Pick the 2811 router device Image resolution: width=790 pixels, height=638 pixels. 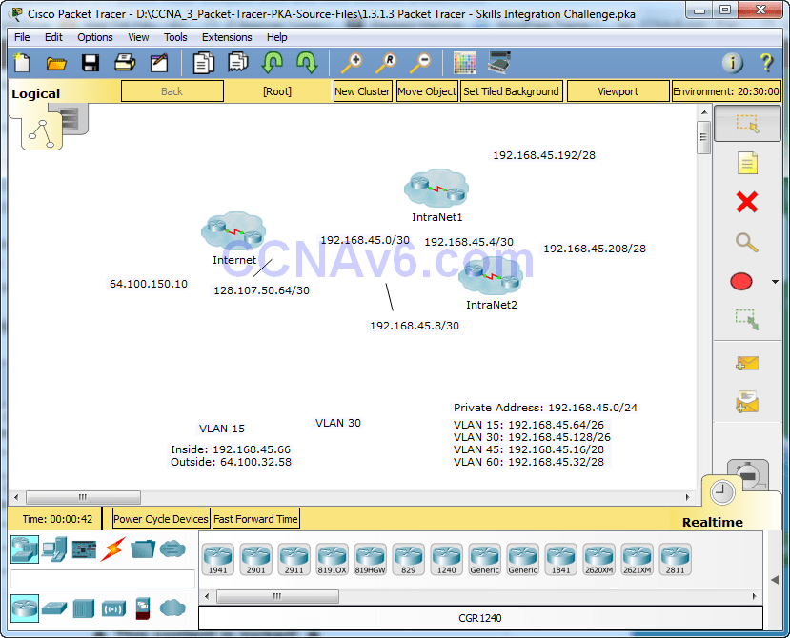[x=675, y=559]
